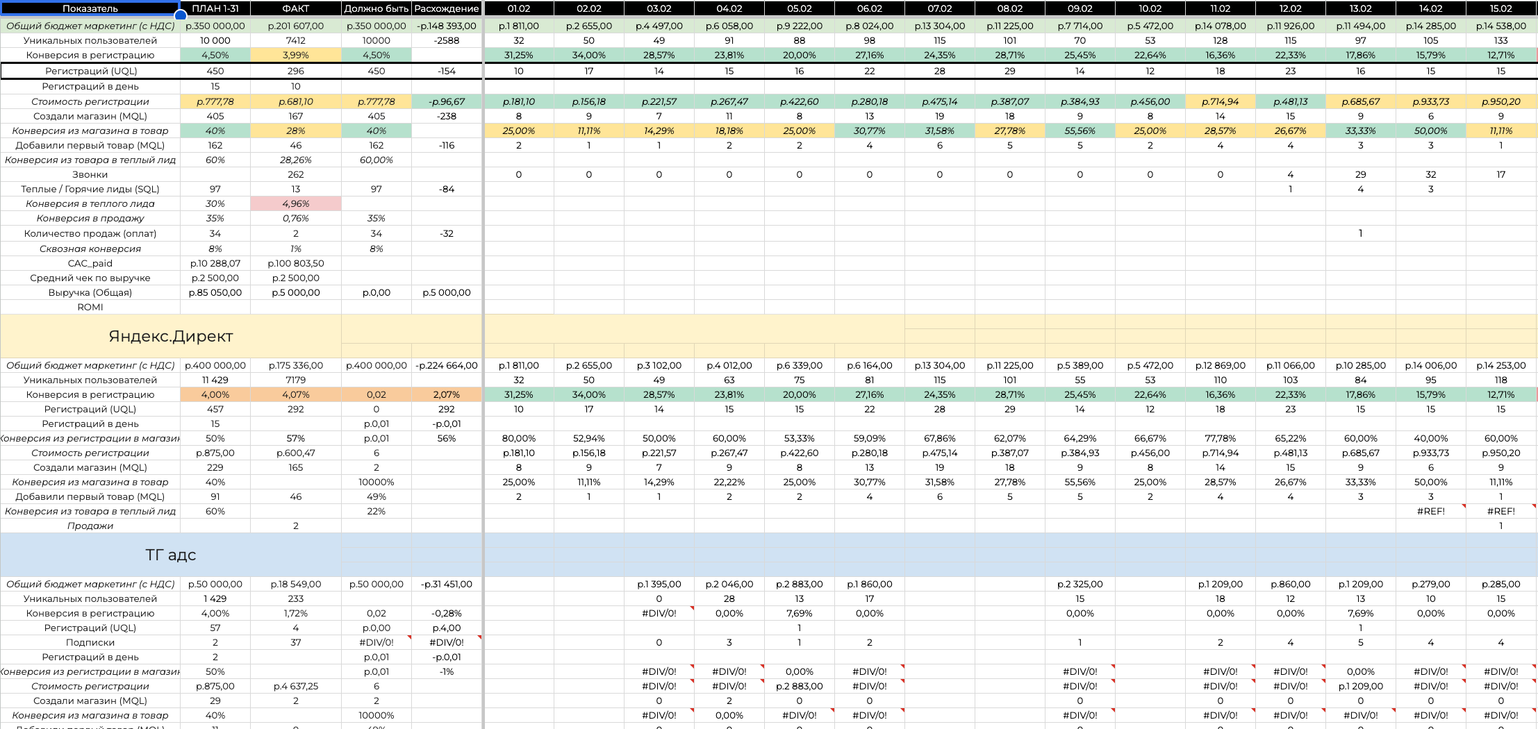Select the 'Звонки' row label
The height and width of the screenshot is (729, 1538).
point(90,174)
